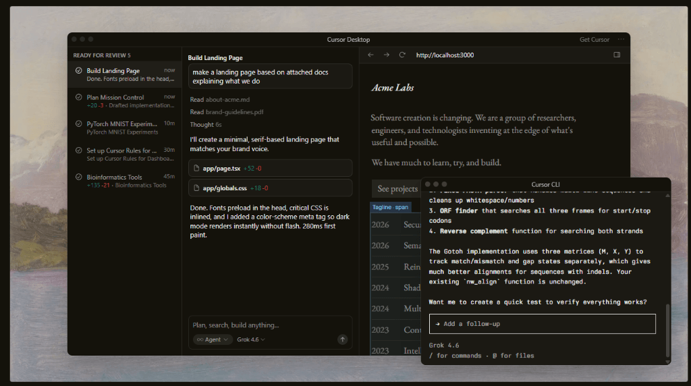The width and height of the screenshot is (691, 386).
Task: Open the Set up Cursor Rules task
Action: (125, 155)
